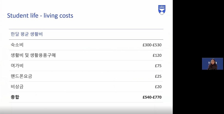Click the 'Student life - living costs' title

tap(40, 16)
